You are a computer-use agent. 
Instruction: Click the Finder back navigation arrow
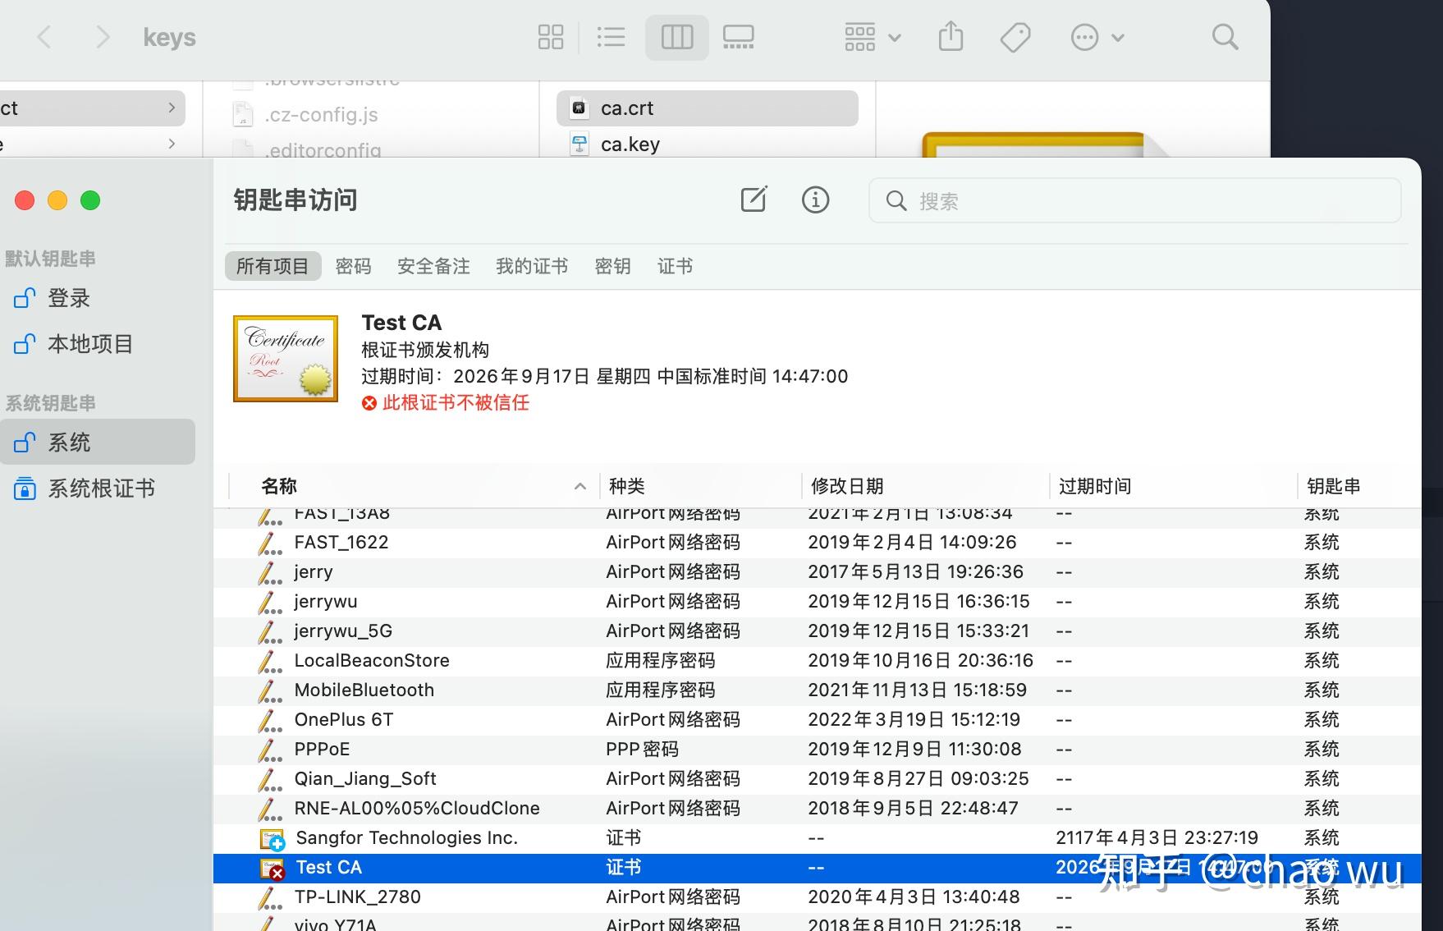tap(44, 37)
